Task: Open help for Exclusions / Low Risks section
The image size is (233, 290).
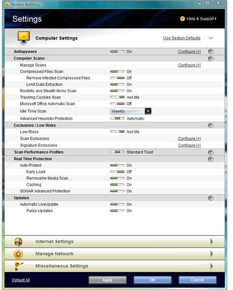Action: (x=211, y=126)
